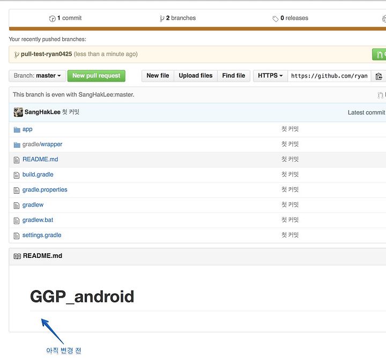The height and width of the screenshot is (358, 386).
Task: Click the app folder icon
Action: (17, 130)
